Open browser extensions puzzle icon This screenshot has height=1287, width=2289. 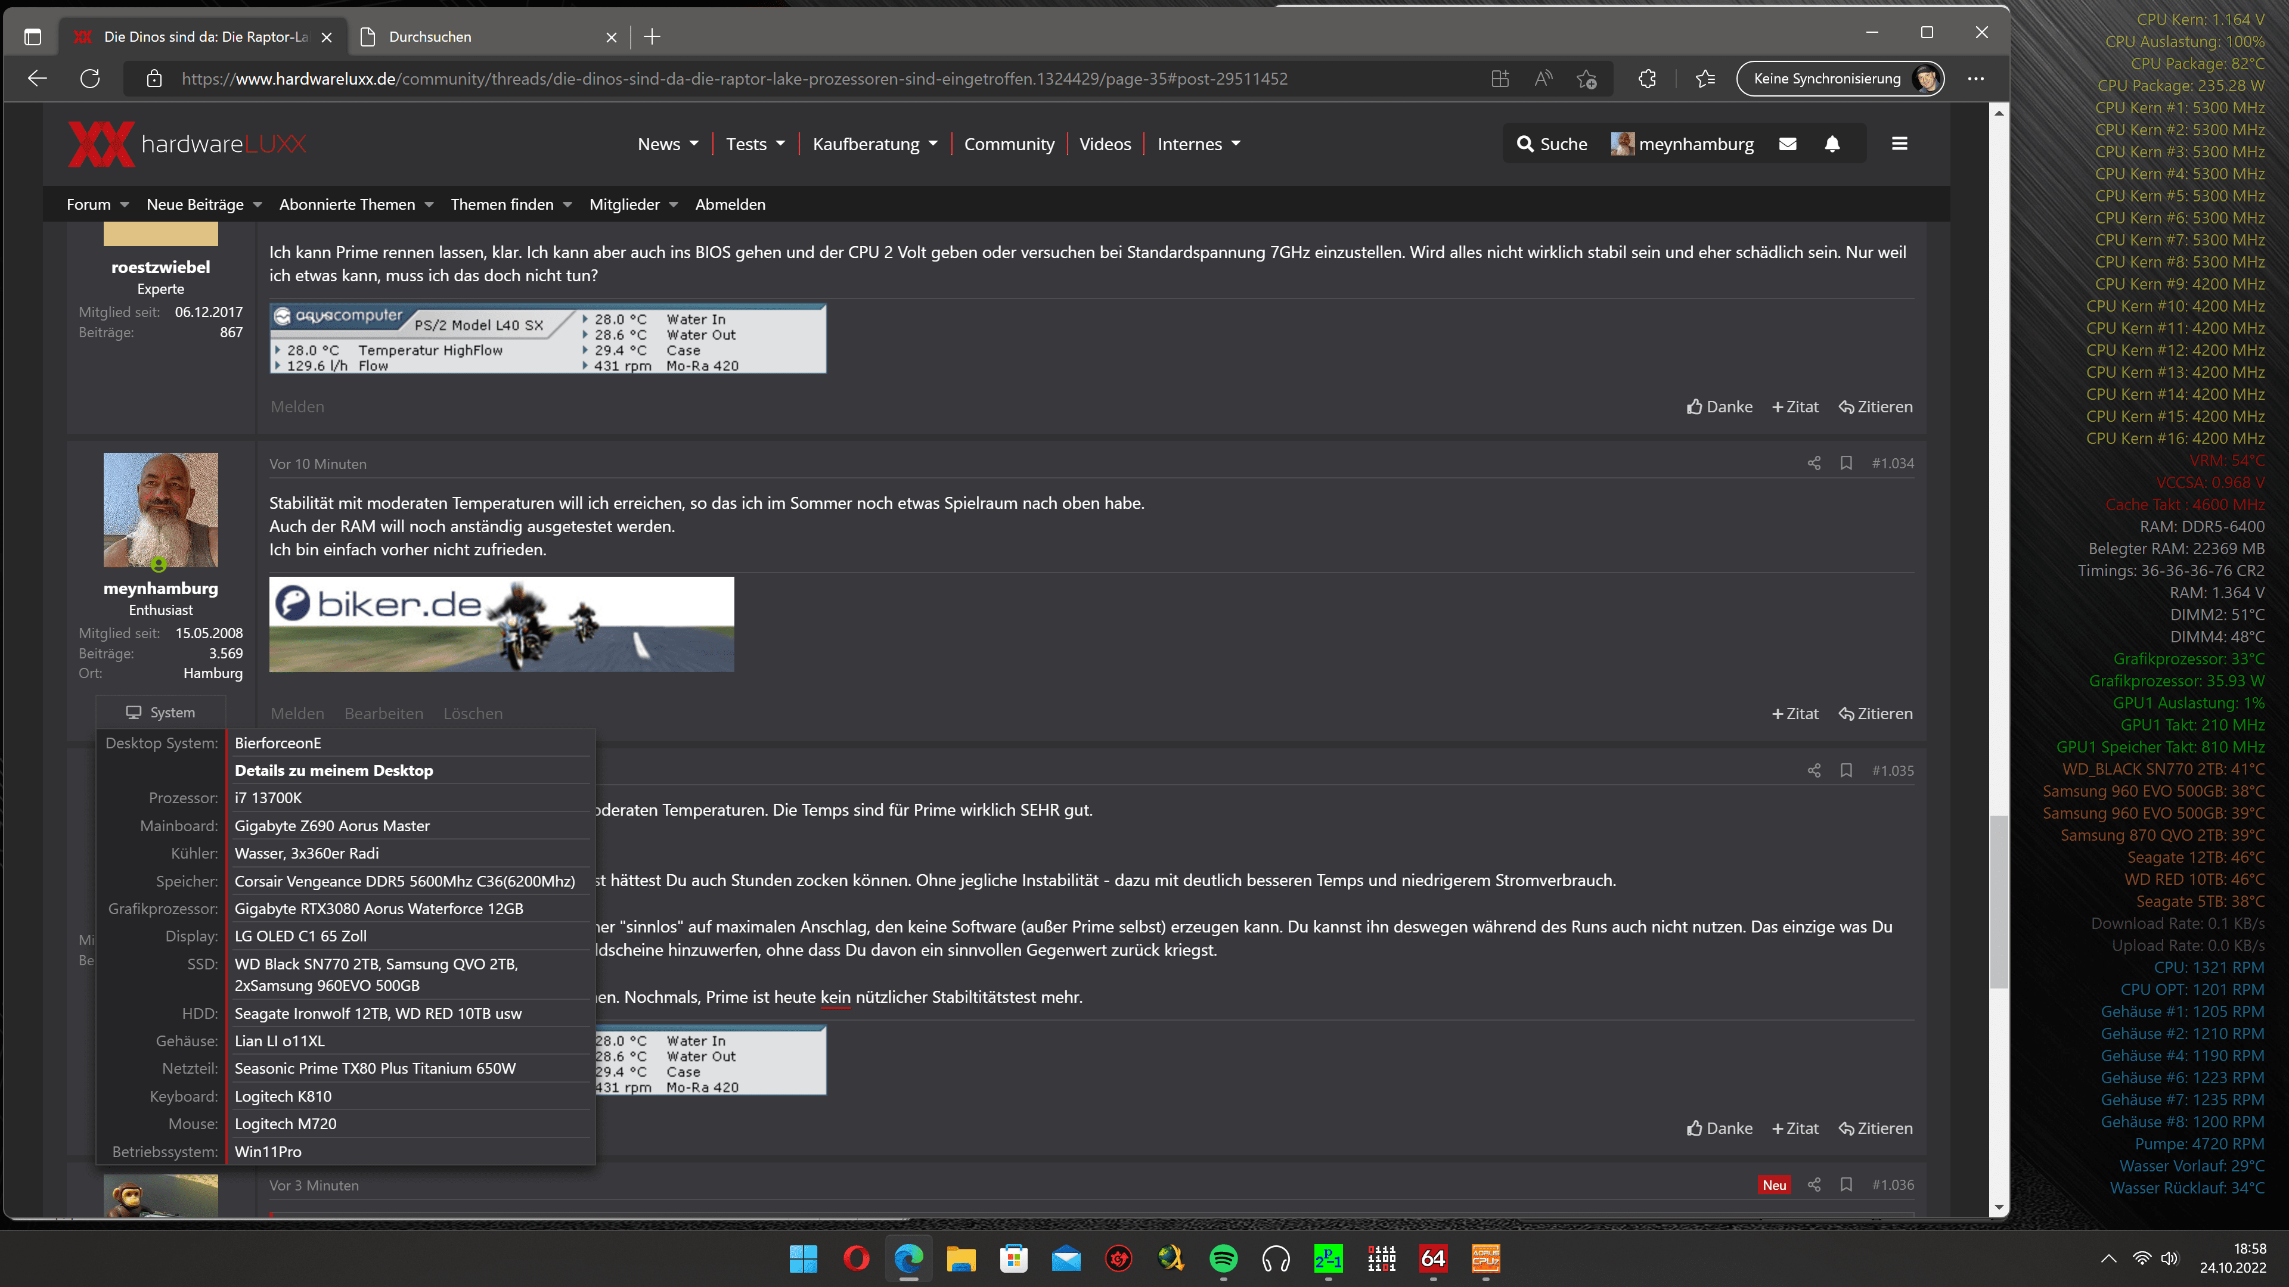[1646, 78]
